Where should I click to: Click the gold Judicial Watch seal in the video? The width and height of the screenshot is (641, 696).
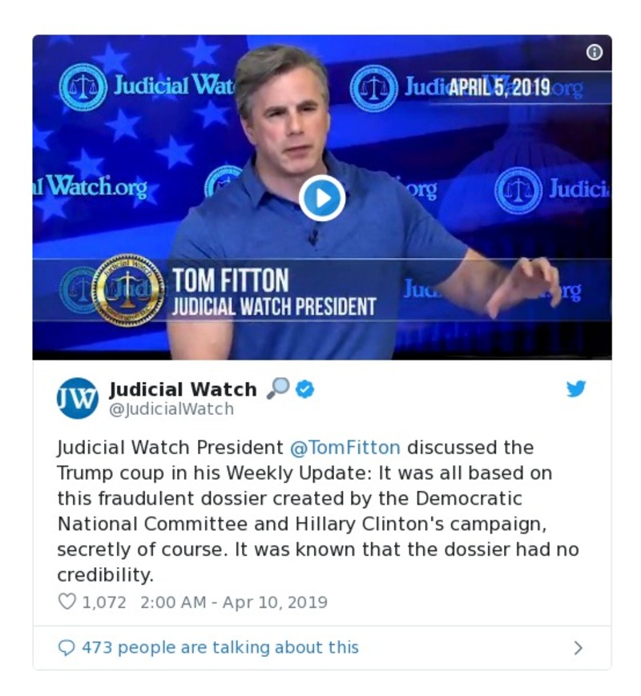126,290
